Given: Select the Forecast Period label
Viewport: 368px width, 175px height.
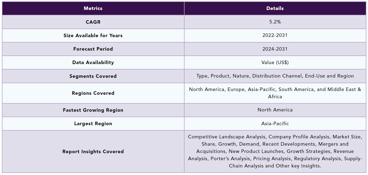Looking at the screenshot, I should click(x=93, y=49).
